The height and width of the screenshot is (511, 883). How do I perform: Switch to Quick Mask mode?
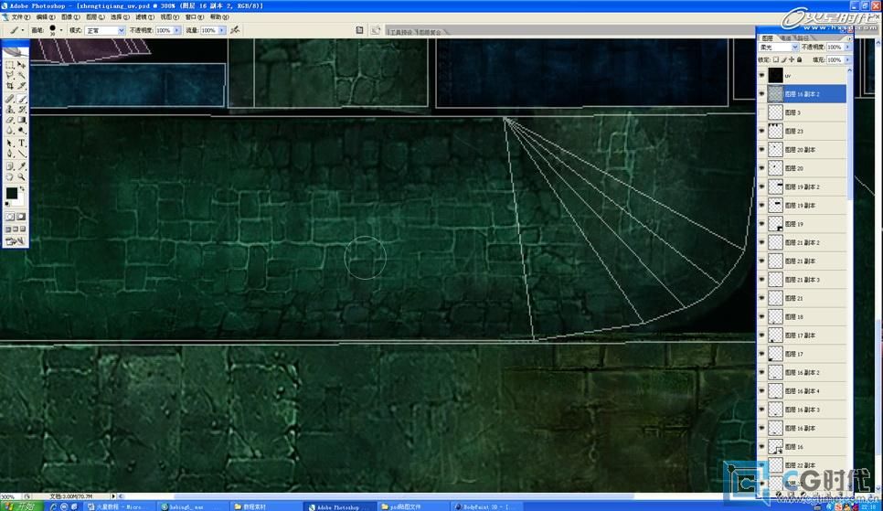point(21,217)
